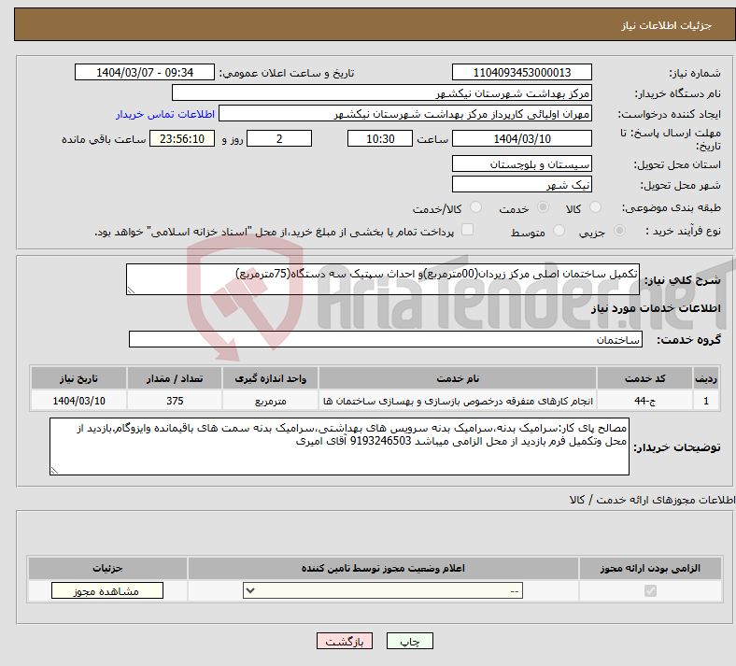The width and height of the screenshot is (736, 666).
Task: Click the service name cell in row 1
Action: [x=458, y=401]
